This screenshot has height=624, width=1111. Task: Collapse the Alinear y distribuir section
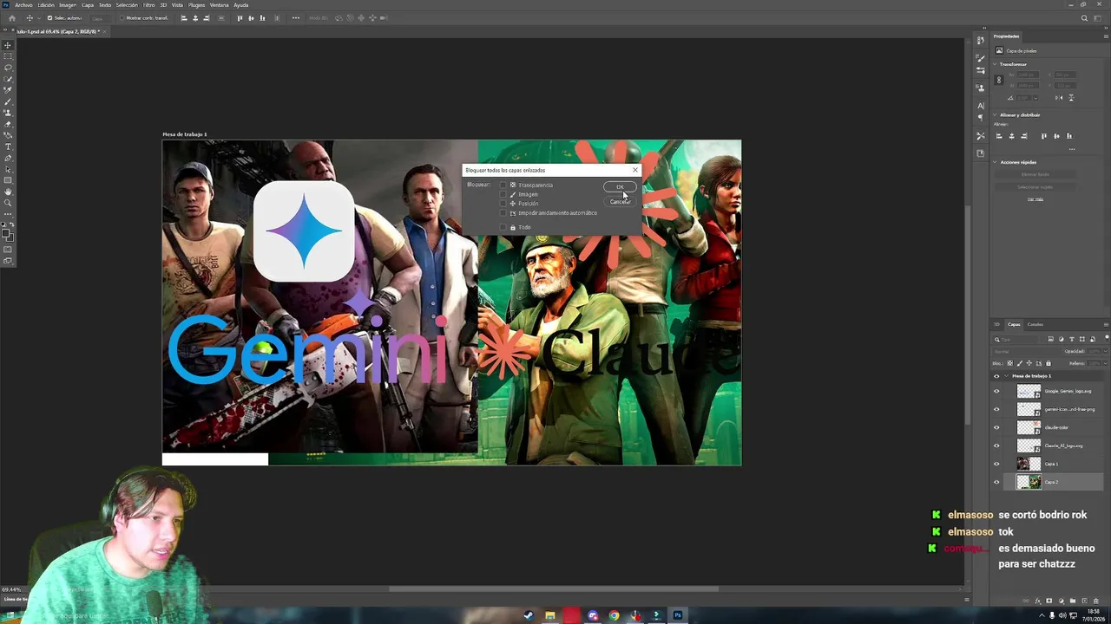996,114
